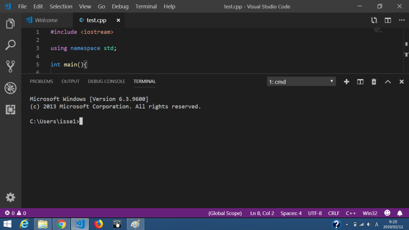Change indentation via Spaces: 4

(291, 213)
